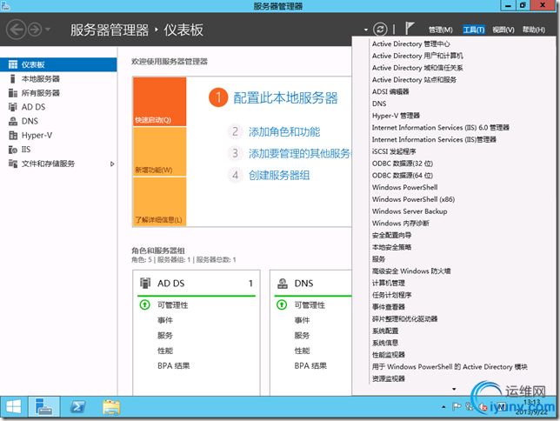Click Action Center flag in system tray

click(x=457, y=407)
